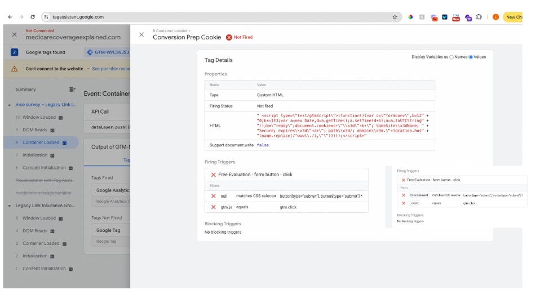Click the 'Click Element' variable chip in the inset
The width and height of the screenshot is (540, 304).
point(419,195)
